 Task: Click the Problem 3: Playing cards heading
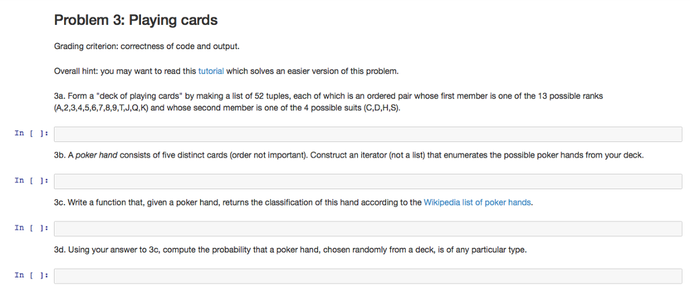[x=135, y=20]
